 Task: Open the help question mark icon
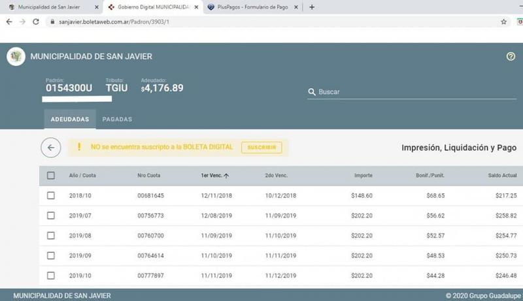point(511,56)
